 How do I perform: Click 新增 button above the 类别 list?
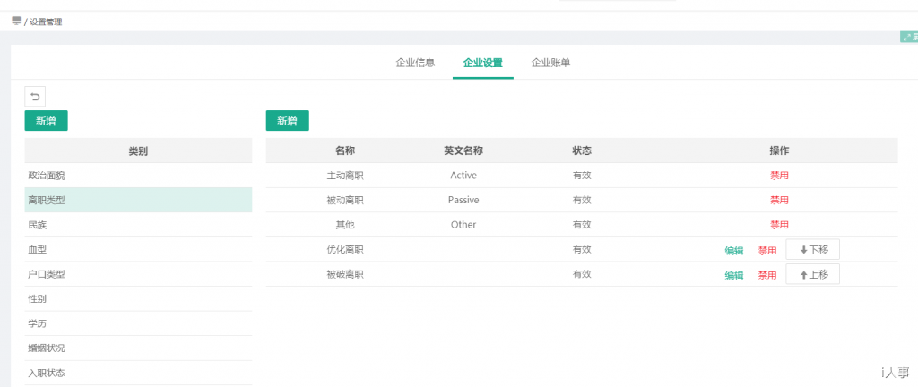(x=47, y=120)
